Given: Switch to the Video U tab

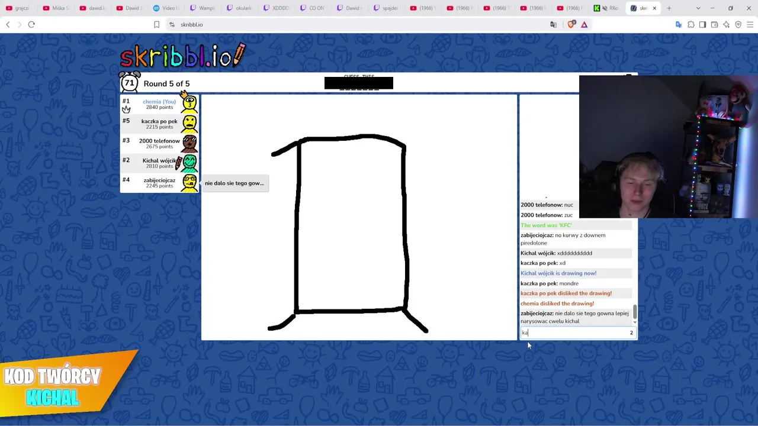Looking at the screenshot, I should 165,8.
